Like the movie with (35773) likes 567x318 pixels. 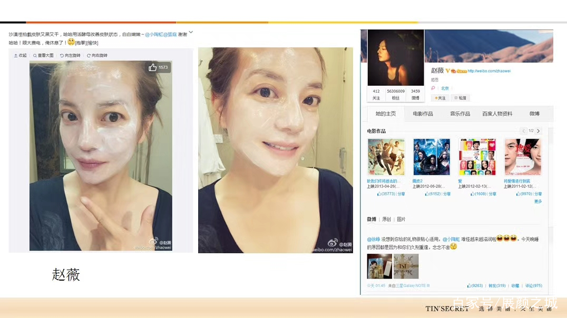386,194
